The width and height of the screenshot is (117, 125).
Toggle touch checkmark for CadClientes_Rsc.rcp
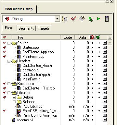[5, 88]
